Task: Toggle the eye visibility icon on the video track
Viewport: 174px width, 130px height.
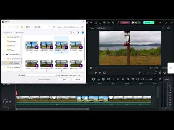Action: point(10,102)
